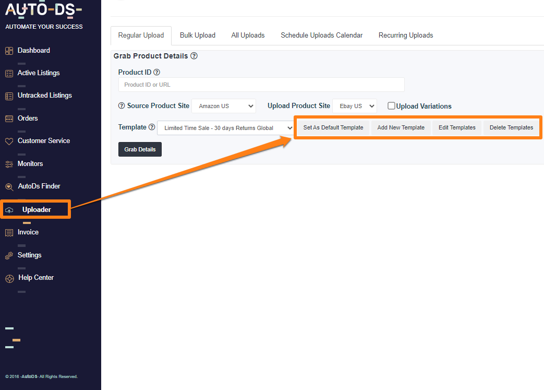Screen dimensions: 544x390
Task: Open the Help Center
Action: 36,278
